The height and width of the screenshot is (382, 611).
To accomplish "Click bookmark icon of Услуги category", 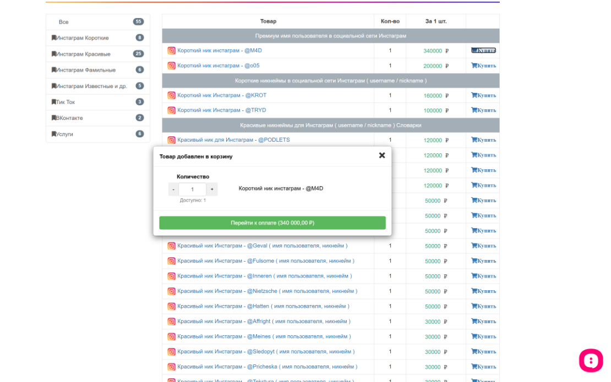I will 54,134.
